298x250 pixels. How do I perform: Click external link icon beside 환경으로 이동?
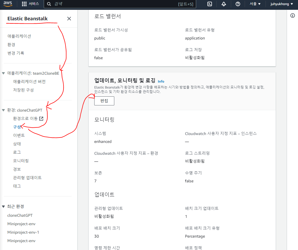pyautogui.click(x=41, y=119)
